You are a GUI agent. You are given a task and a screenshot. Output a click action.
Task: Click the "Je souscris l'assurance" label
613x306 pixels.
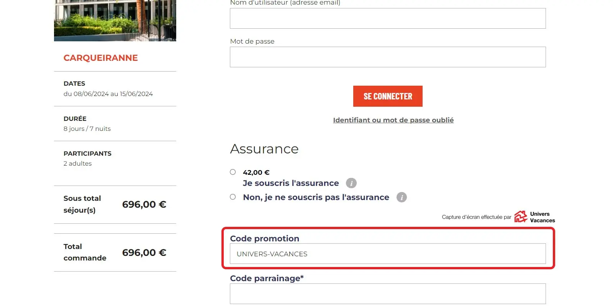click(x=291, y=183)
